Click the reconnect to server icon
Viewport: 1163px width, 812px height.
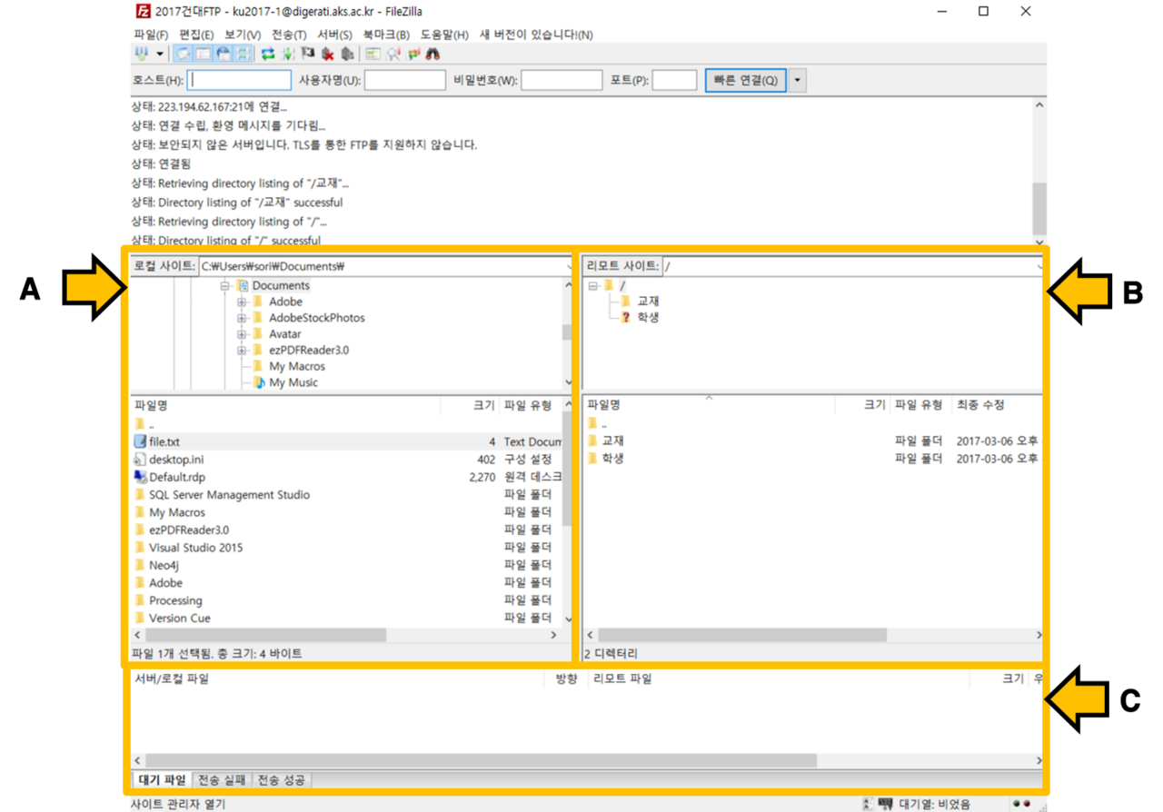tap(347, 54)
